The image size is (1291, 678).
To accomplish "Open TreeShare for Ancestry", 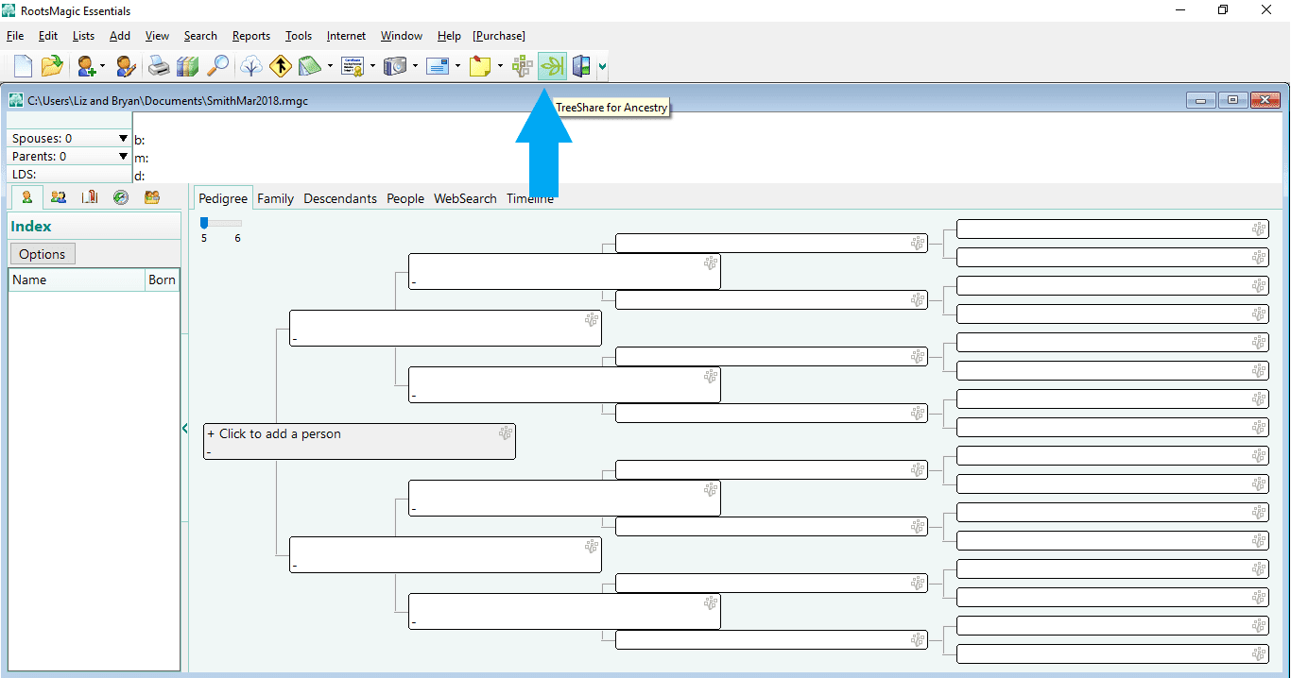I will coord(551,66).
